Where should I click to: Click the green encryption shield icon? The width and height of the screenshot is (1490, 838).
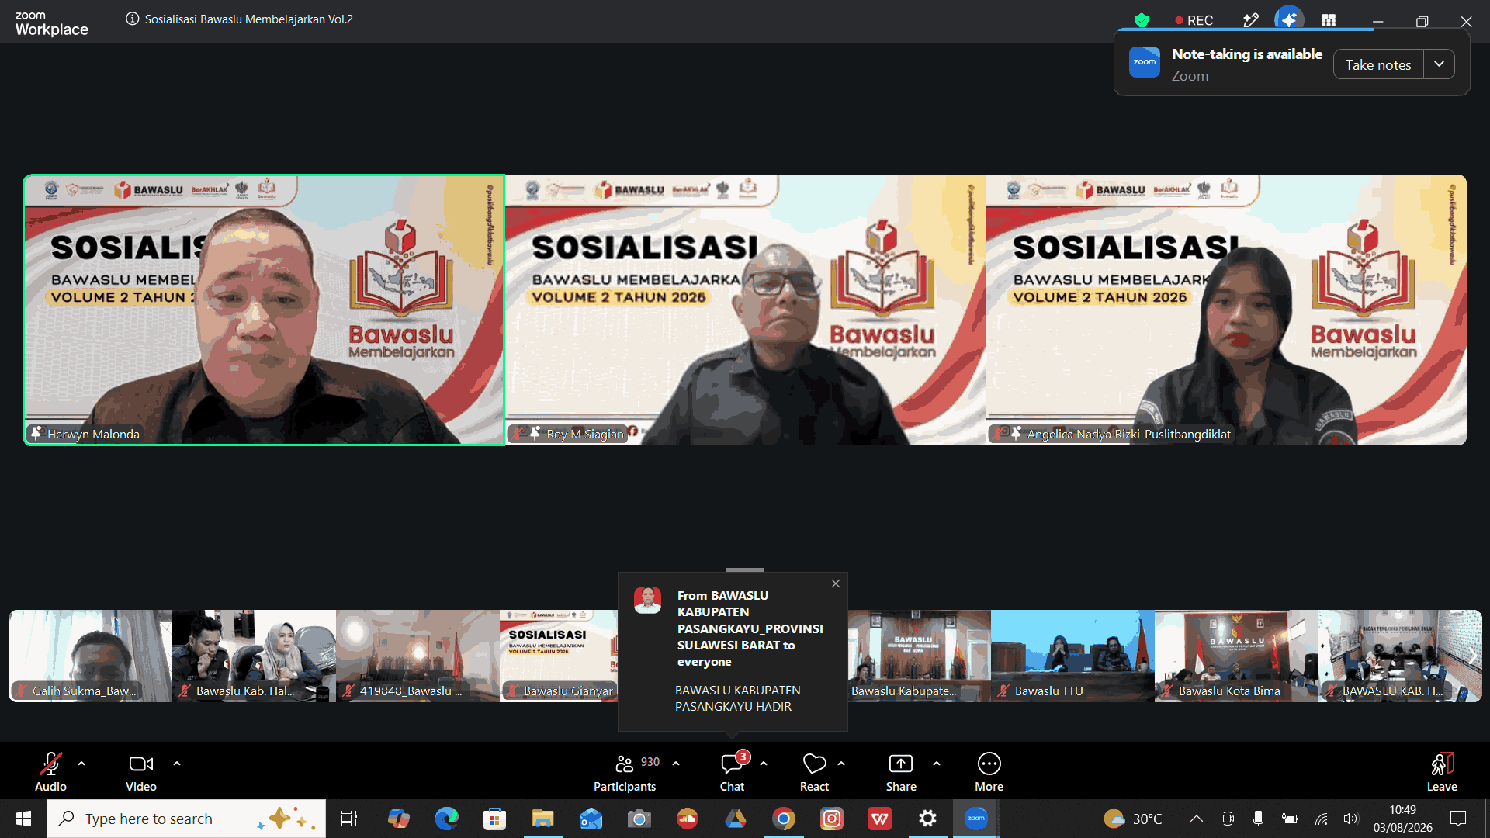click(1142, 20)
